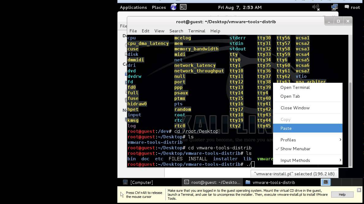Select Close Window in context menu
This screenshot has width=364, height=204.
pos(308,108)
